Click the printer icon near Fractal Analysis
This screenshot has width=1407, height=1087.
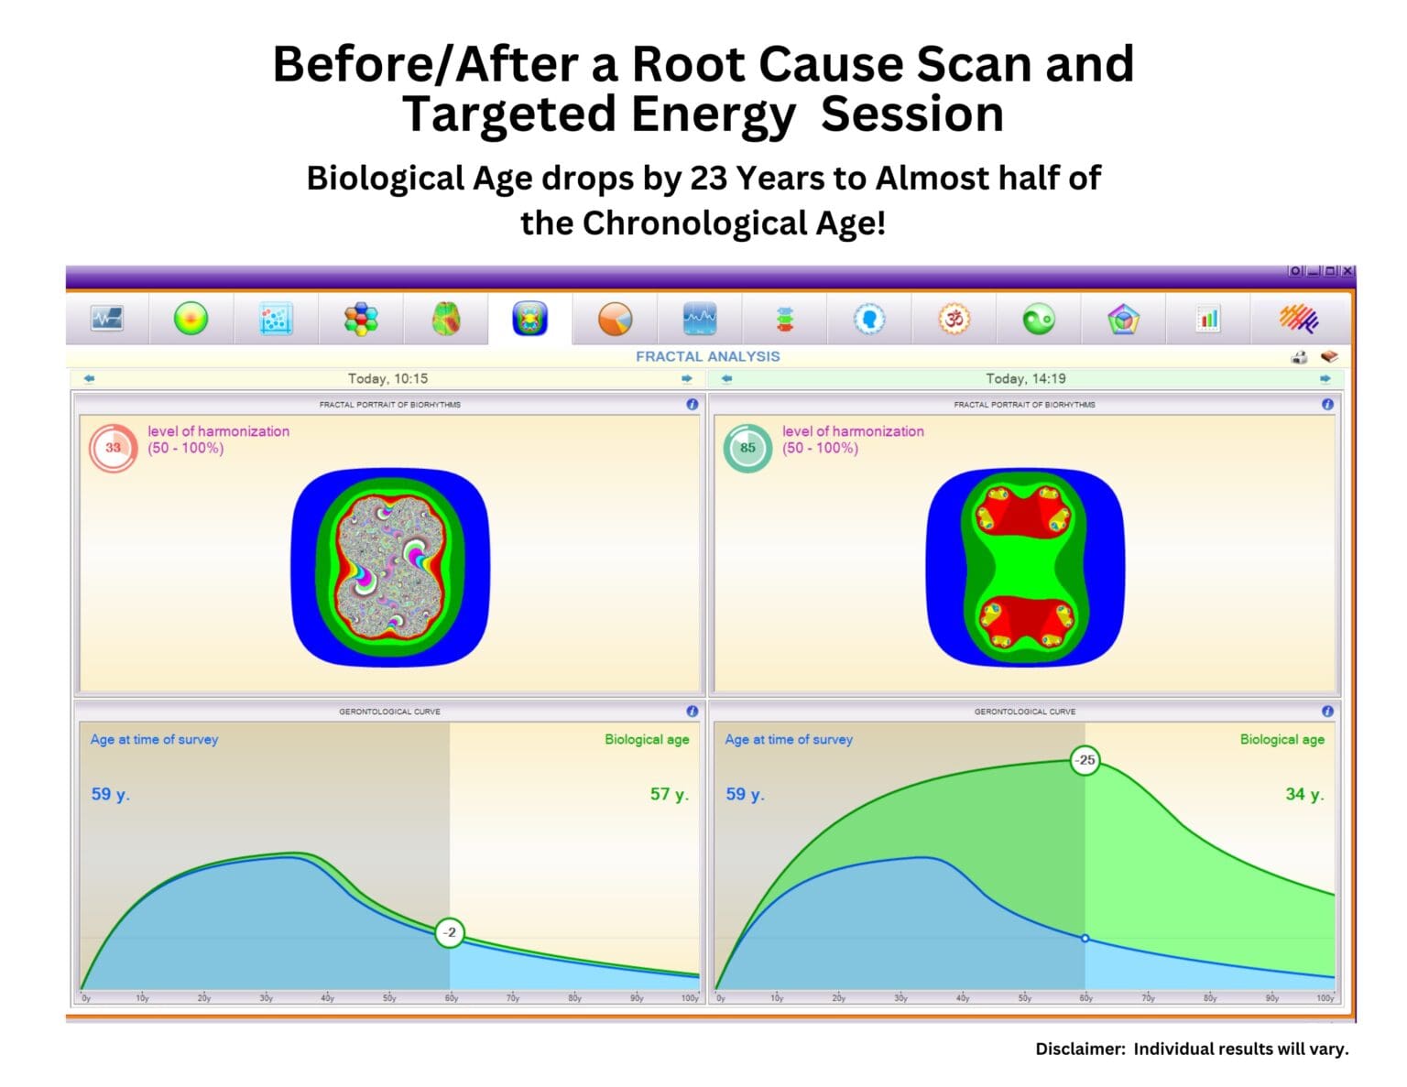point(1300,356)
